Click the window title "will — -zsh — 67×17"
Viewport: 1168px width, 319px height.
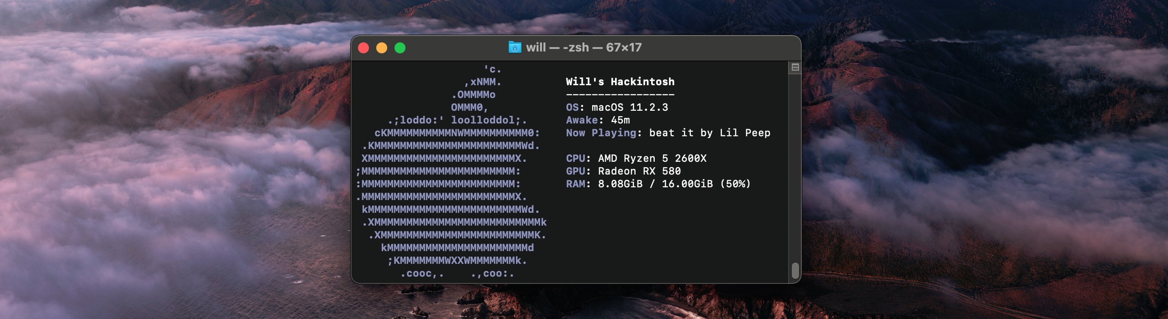click(584, 47)
